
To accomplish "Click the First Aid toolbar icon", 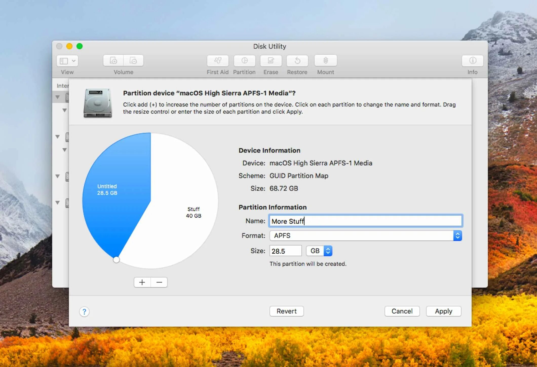I will [218, 61].
